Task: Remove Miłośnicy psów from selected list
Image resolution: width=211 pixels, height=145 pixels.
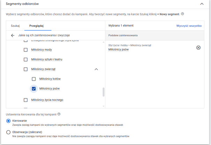Action: [198, 48]
